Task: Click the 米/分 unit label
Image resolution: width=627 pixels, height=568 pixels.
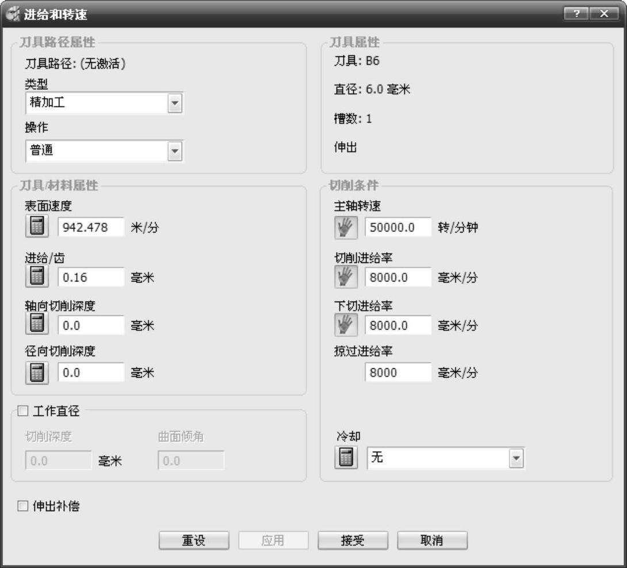Action: 145,227
